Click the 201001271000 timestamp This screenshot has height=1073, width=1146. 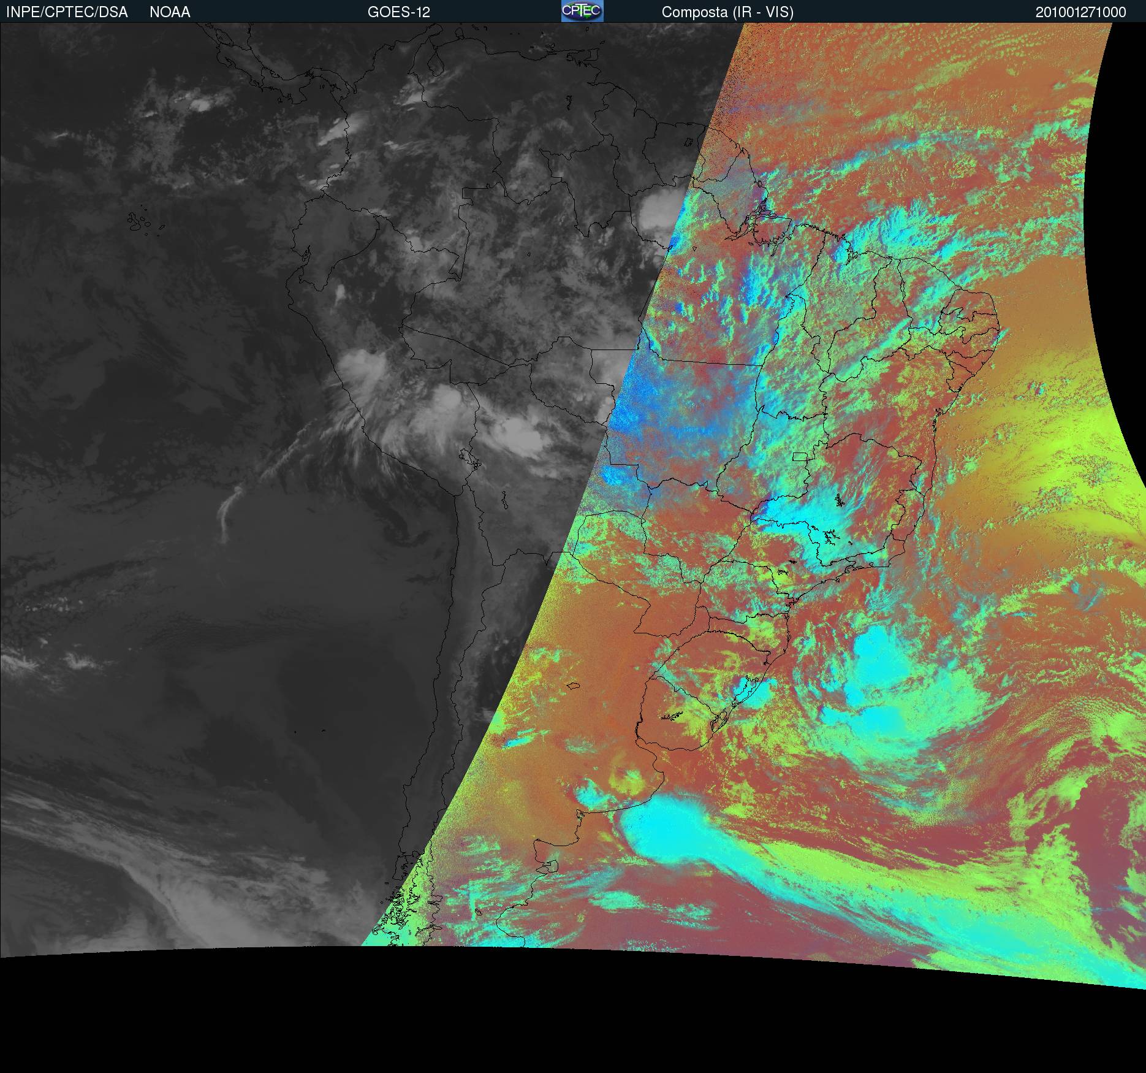click(x=1081, y=12)
